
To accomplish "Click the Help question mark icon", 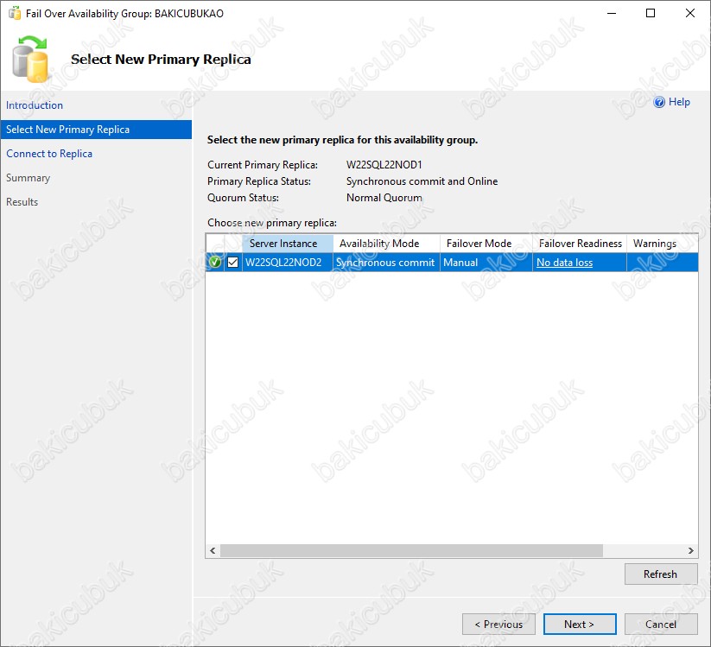I will (x=659, y=102).
